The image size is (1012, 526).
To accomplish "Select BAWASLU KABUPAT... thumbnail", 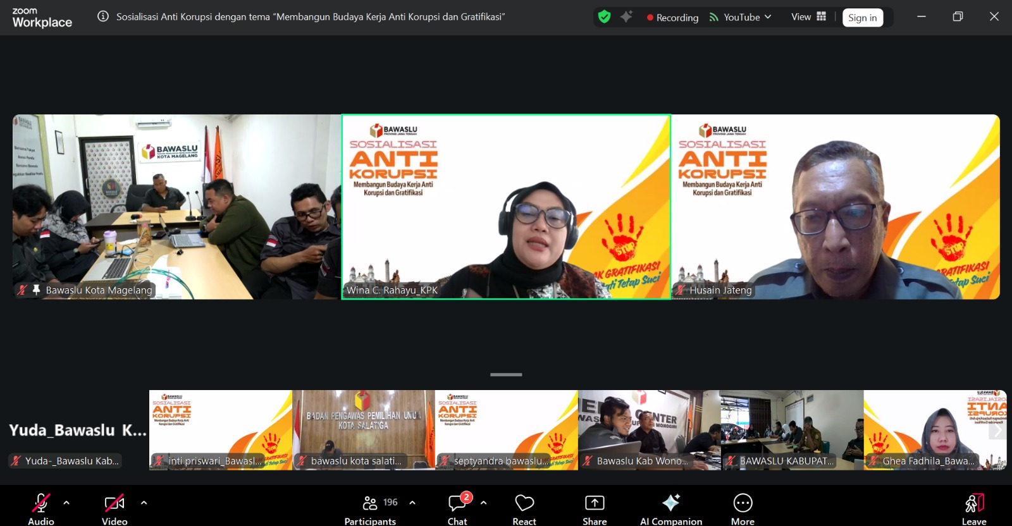I will (x=792, y=430).
